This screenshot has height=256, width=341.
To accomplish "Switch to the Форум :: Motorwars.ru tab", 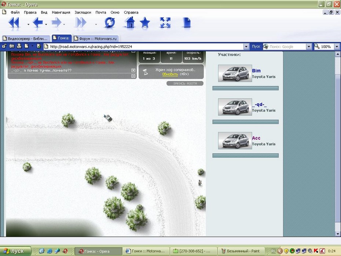I will point(96,39).
